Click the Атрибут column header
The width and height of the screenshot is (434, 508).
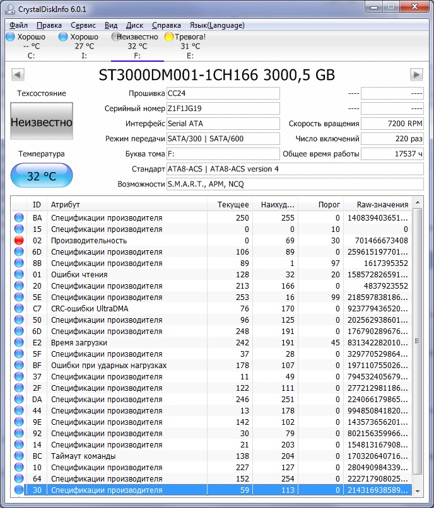coord(127,205)
